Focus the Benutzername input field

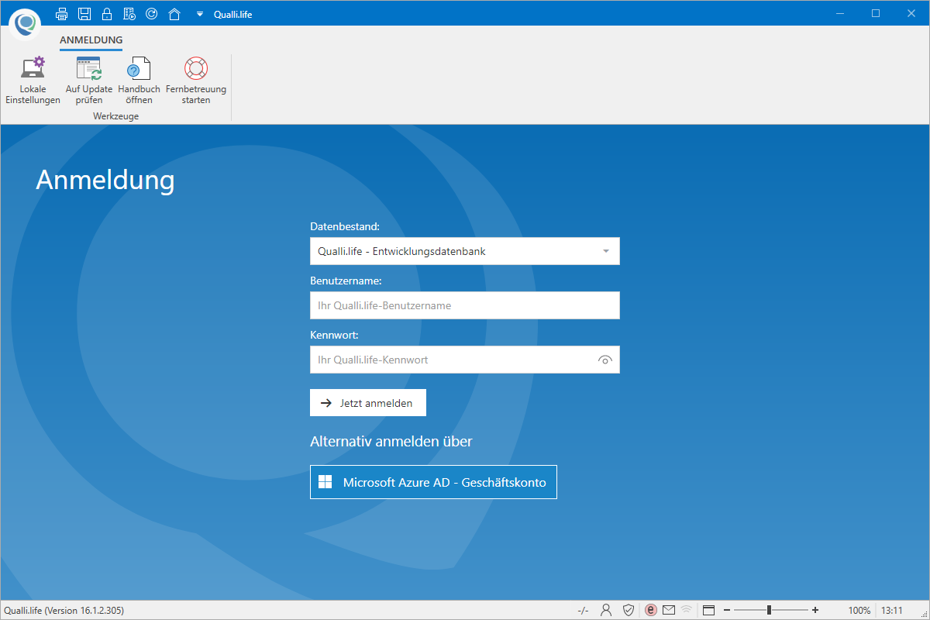pyautogui.click(x=465, y=305)
